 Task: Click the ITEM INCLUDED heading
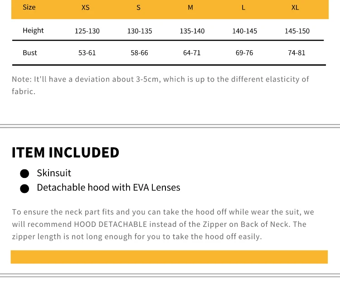[65, 153]
